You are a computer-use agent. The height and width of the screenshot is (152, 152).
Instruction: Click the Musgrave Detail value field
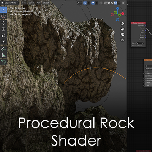click(x=149, y=76)
